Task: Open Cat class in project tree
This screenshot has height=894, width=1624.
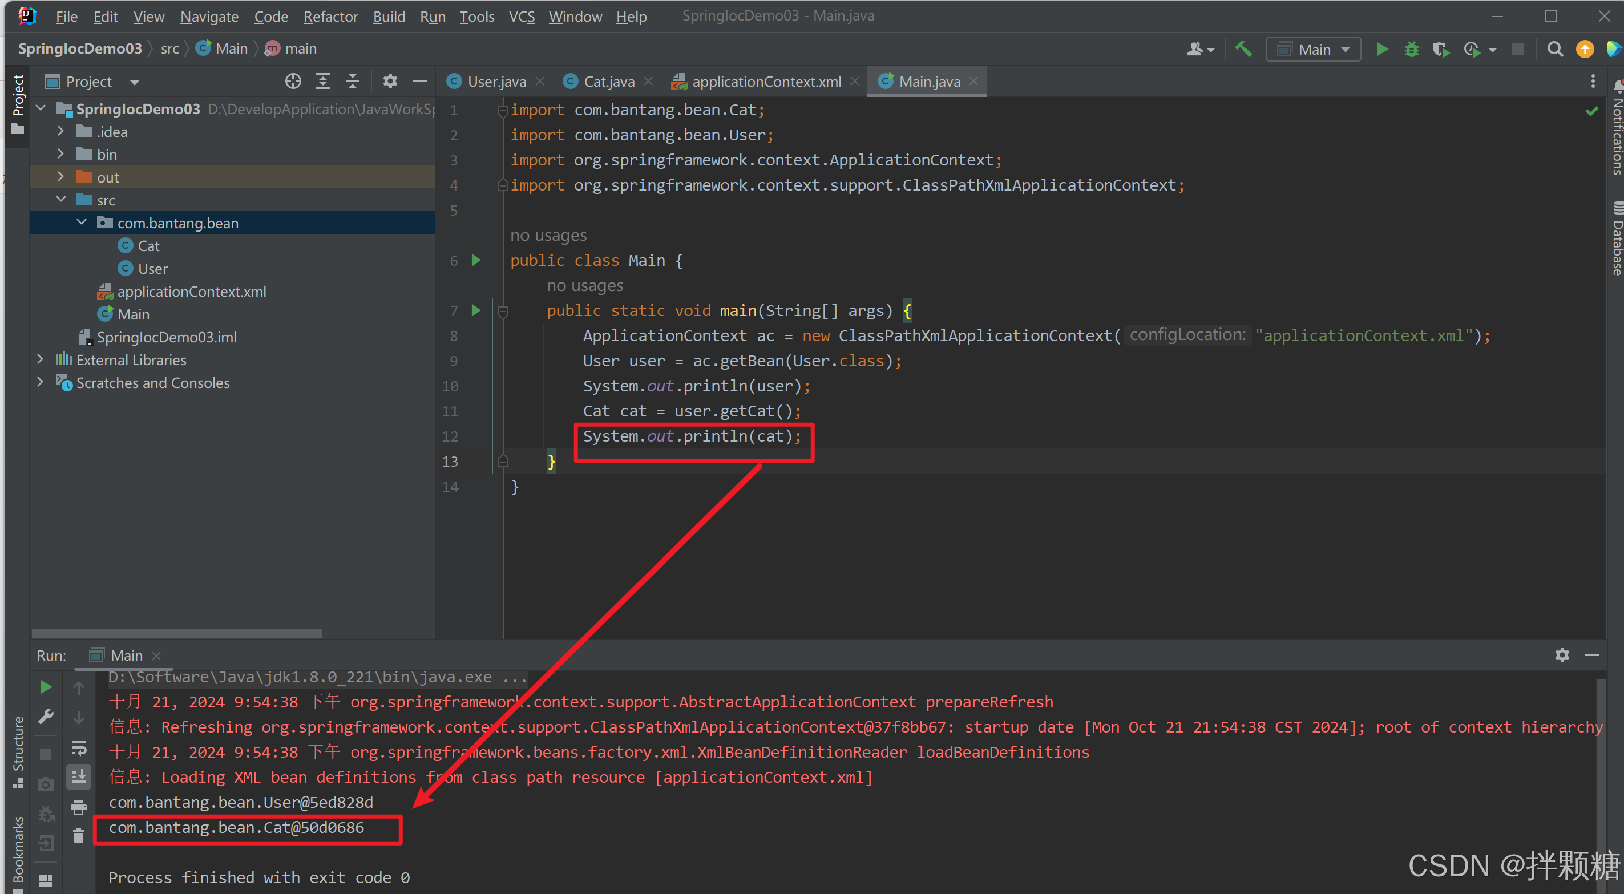Action: 148,246
